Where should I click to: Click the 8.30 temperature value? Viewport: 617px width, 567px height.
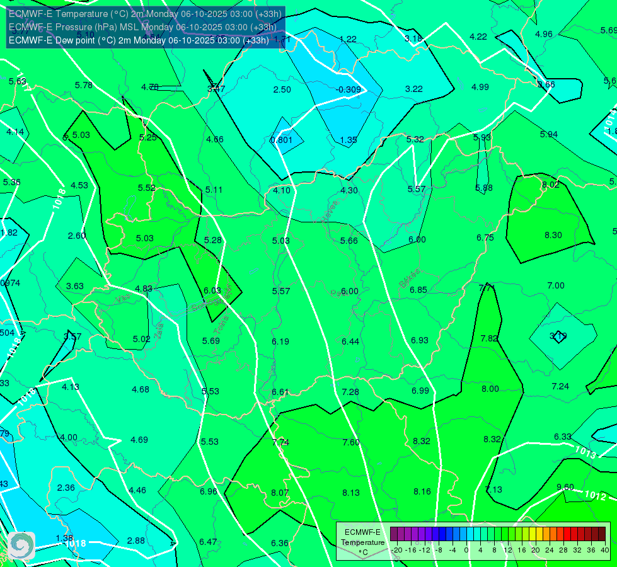[553, 235]
